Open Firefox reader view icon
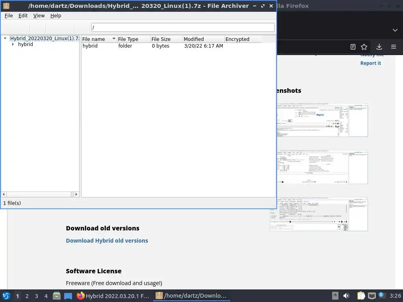This screenshot has height=302, width=403. point(353,47)
